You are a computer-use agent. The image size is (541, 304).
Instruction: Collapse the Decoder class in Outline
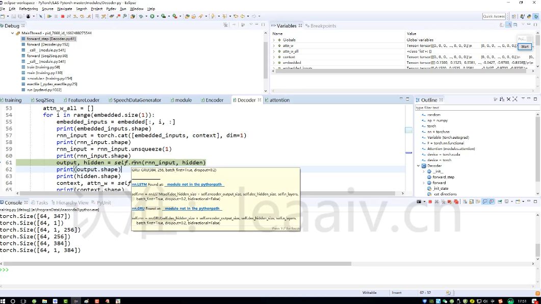tap(419, 166)
